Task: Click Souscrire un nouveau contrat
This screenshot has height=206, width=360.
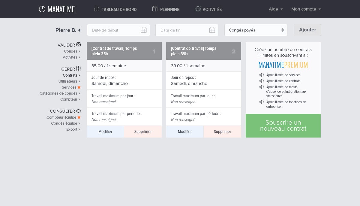Action: pyautogui.click(x=283, y=126)
